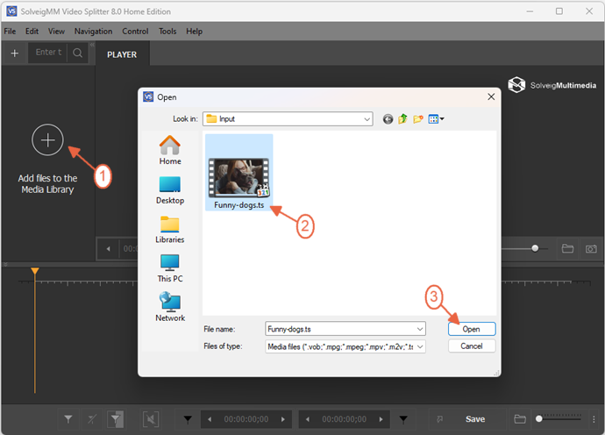This screenshot has height=435, width=605.
Task: Expand the Look in folder dropdown
Action: [367, 119]
